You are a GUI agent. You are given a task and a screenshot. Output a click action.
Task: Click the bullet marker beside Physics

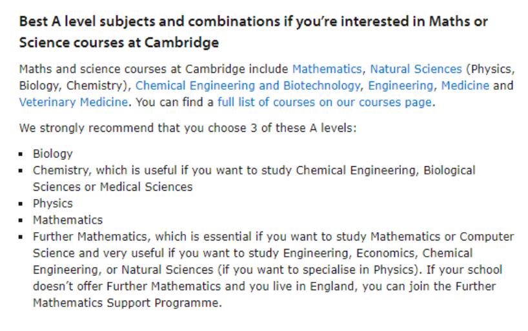pyautogui.click(x=21, y=204)
